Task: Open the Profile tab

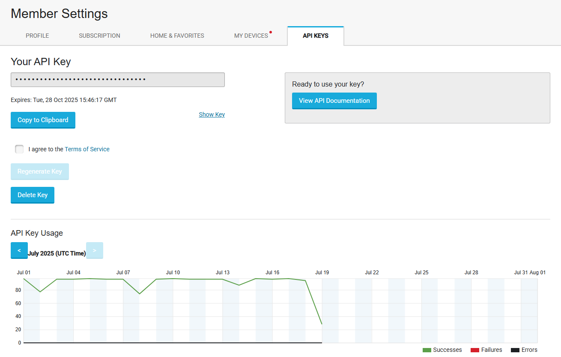Action: (37, 36)
